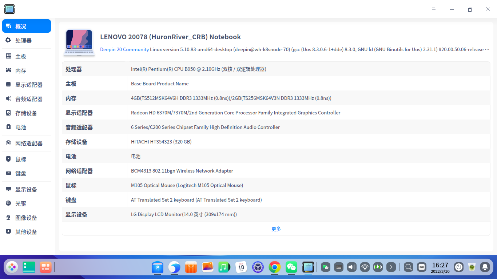
Task: Select the LG Display LCD Monitor row
Action: [x=276, y=214]
